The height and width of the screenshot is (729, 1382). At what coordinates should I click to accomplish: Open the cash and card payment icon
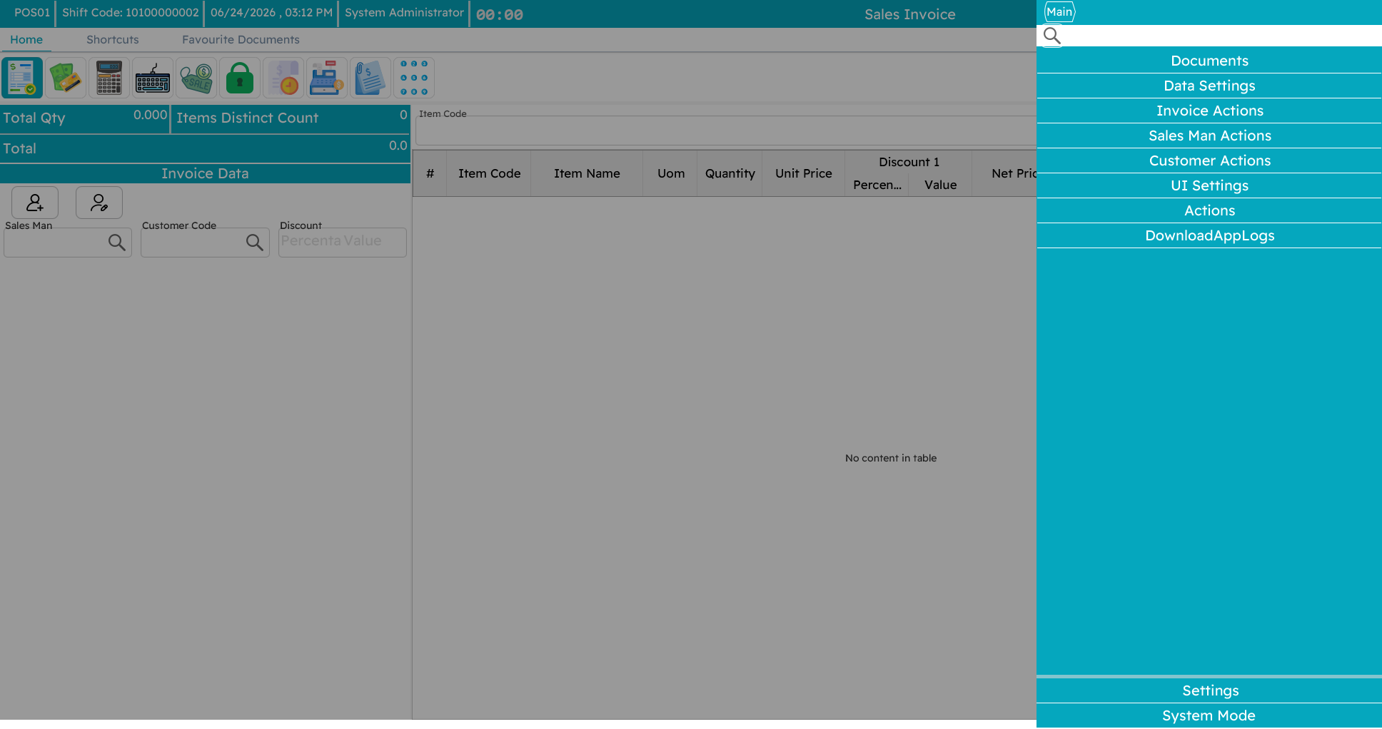point(66,78)
